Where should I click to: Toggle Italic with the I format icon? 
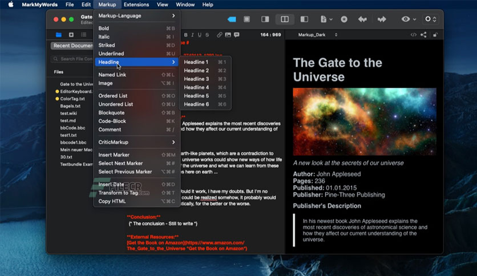[x=192, y=35]
